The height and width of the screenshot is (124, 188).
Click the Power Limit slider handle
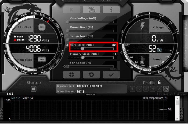click(x=68, y=31)
